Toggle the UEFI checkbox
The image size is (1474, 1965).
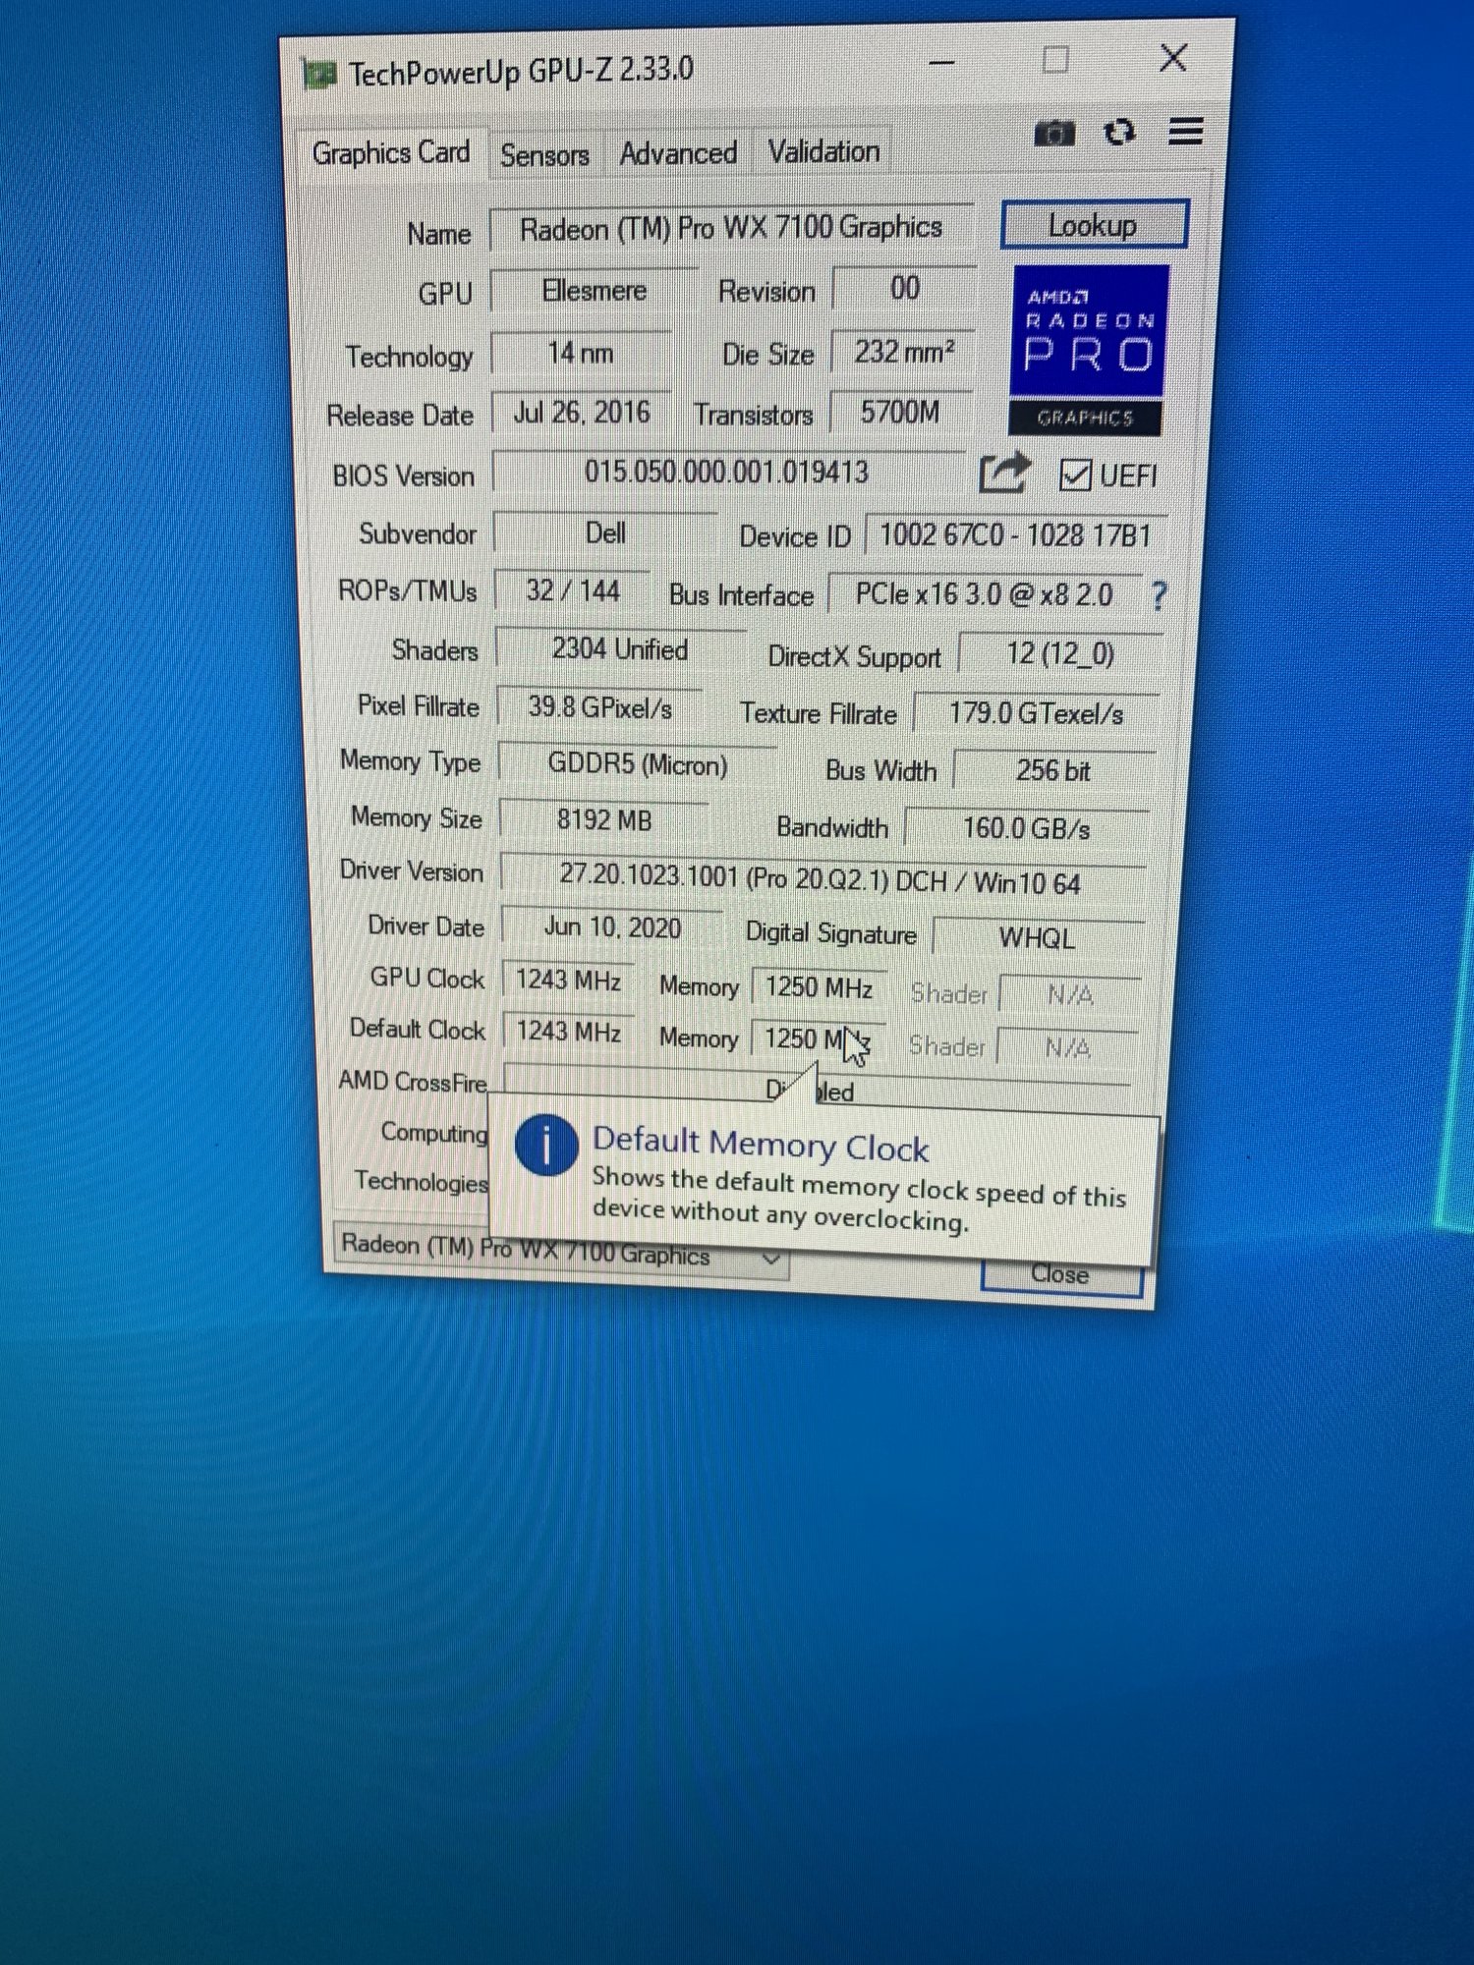[x=1075, y=476]
